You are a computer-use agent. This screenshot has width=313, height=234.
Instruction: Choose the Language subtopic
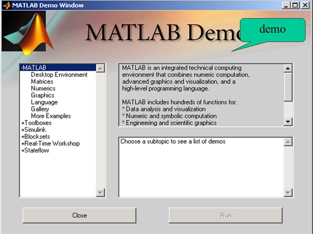pyautogui.click(x=44, y=102)
